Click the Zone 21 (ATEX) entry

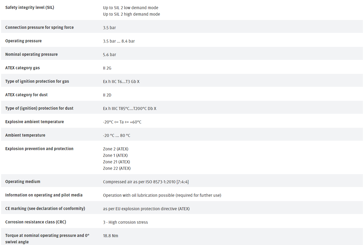(116, 162)
